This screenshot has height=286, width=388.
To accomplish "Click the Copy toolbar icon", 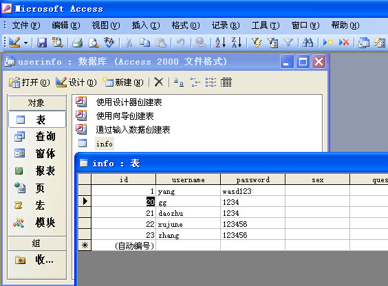I will point(144,43).
